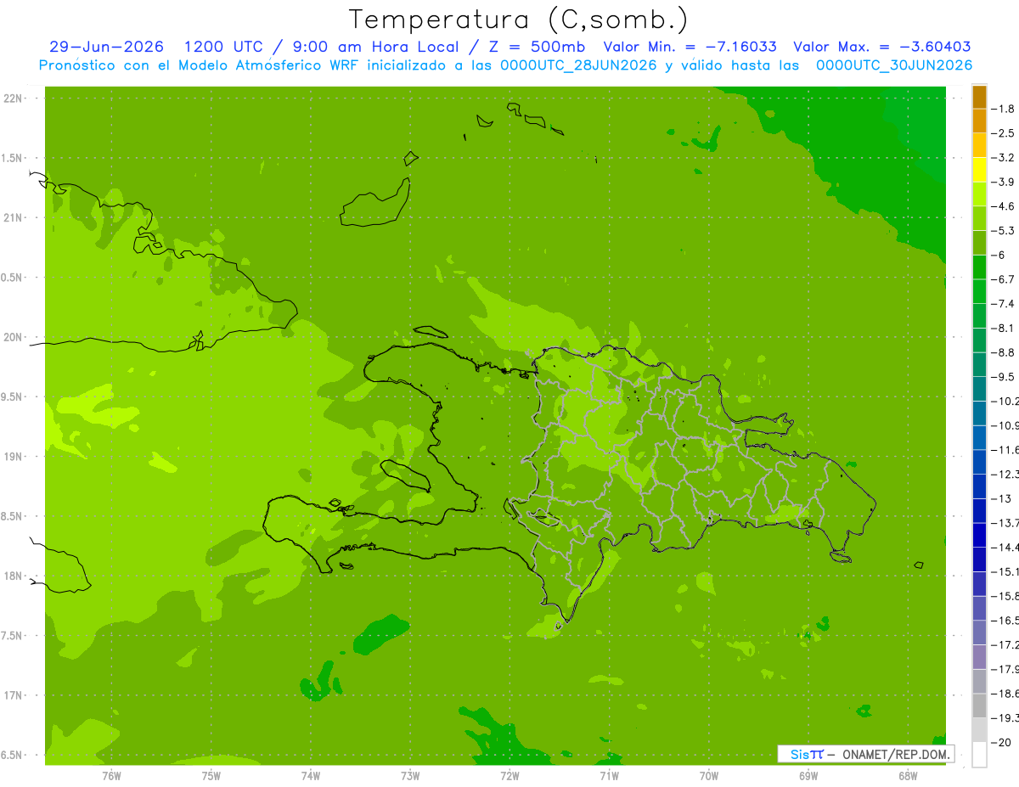Image resolution: width=1019 pixels, height=787 pixels.
Task: Click the init time '0000UTC_28JUN2026'
Action: (x=578, y=65)
